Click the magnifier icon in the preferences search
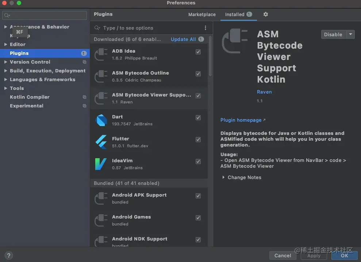The width and height of the screenshot is (361, 262). tap(7, 15)
